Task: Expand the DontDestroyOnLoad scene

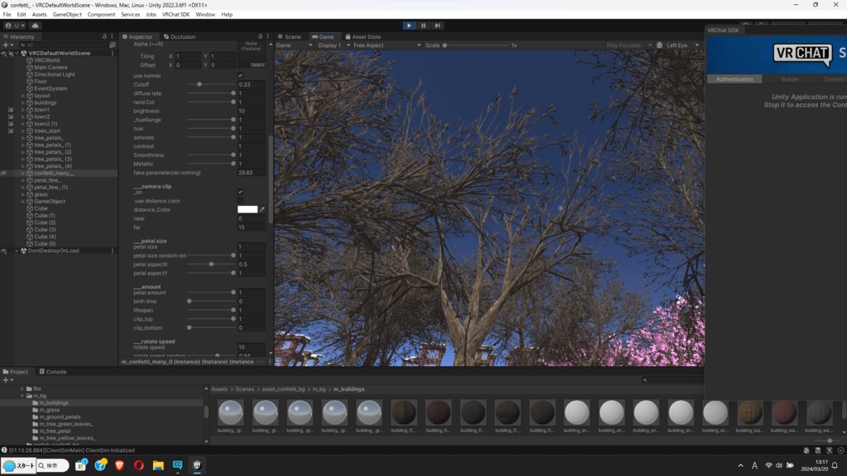Action: (x=17, y=251)
